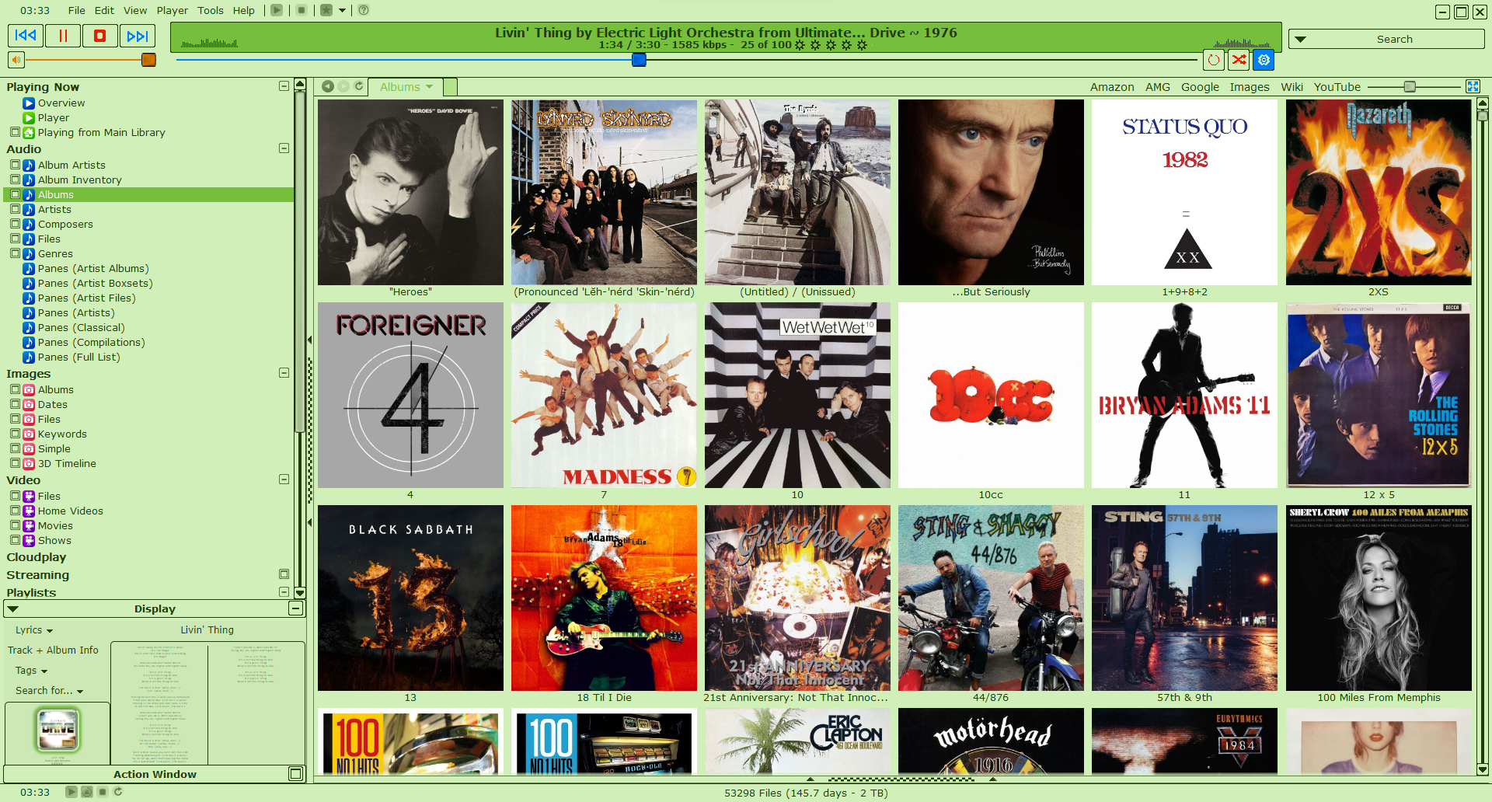Screen dimensions: 1492x802
Task: Open the Tools menu
Action: tap(211, 10)
